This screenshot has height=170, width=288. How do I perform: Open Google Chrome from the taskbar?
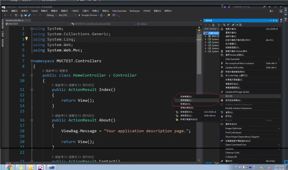point(10,167)
